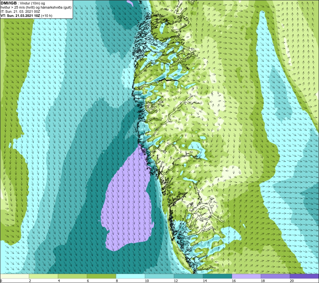Click the 16–18 m/s light purple legend swatch

pos(246,276)
